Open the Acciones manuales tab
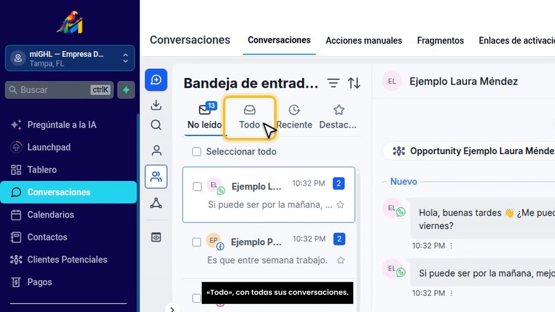Viewport: 555px width, 312px height. pyautogui.click(x=363, y=41)
